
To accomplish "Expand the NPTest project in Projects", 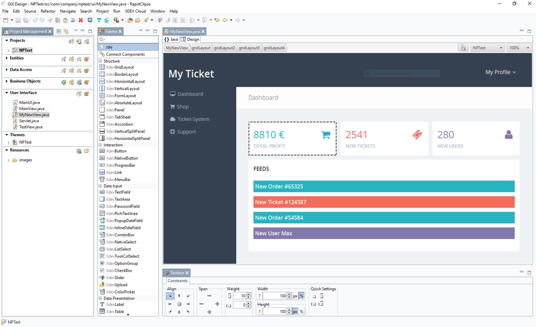I will [8, 50].
